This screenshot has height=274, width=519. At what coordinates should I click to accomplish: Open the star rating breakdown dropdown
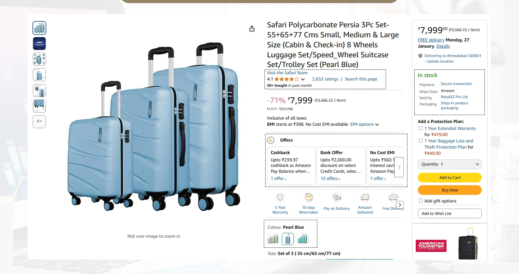(303, 79)
